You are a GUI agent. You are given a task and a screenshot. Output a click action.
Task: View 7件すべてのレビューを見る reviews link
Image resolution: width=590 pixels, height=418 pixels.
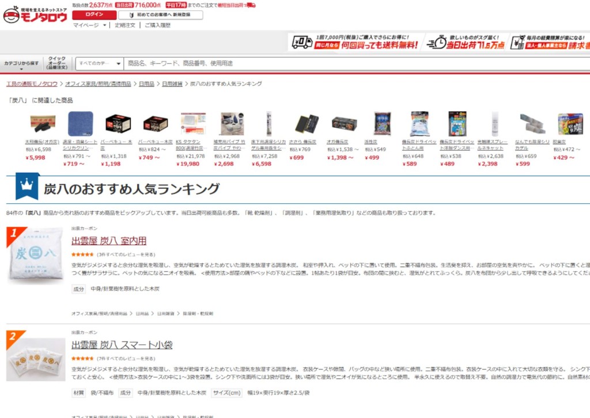(126, 359)
